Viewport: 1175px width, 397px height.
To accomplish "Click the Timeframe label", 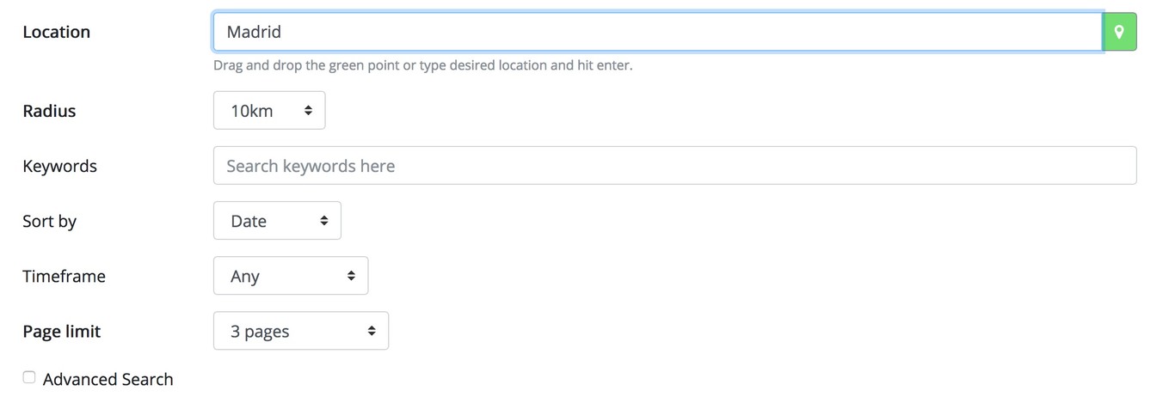I will tap(64, 277).
